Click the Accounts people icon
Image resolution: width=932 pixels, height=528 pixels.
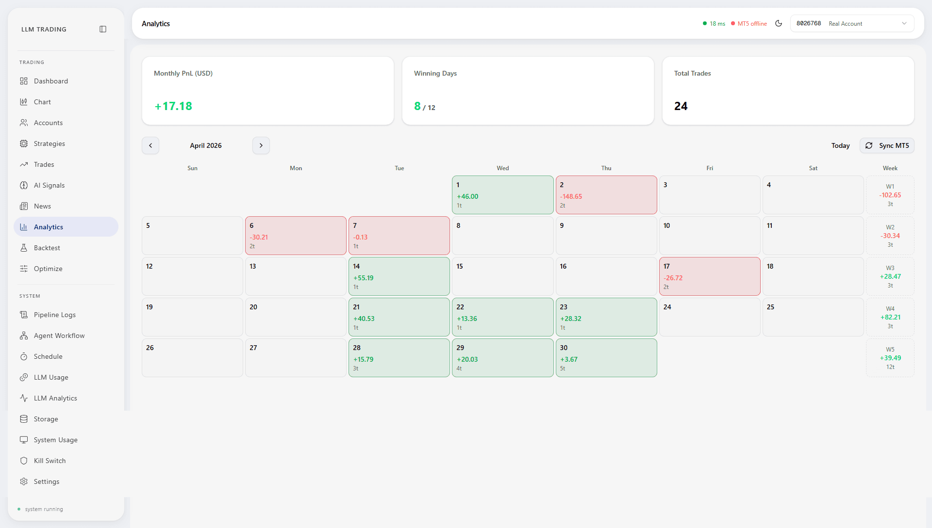coord(24,123)
